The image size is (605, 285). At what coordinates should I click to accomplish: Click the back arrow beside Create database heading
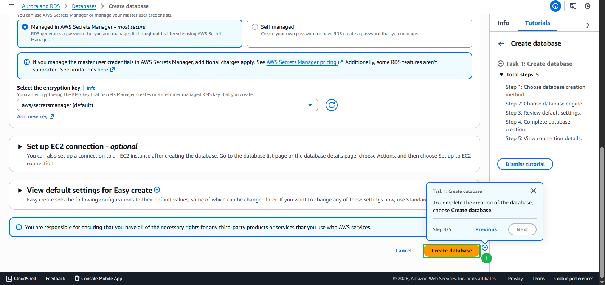click(501, 44)
